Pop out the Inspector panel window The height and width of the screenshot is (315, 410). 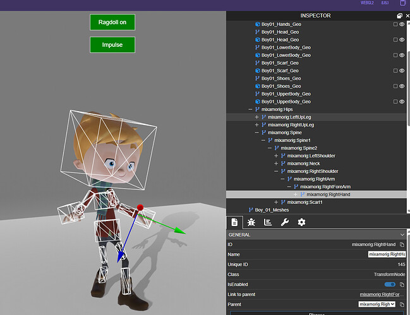399,16
